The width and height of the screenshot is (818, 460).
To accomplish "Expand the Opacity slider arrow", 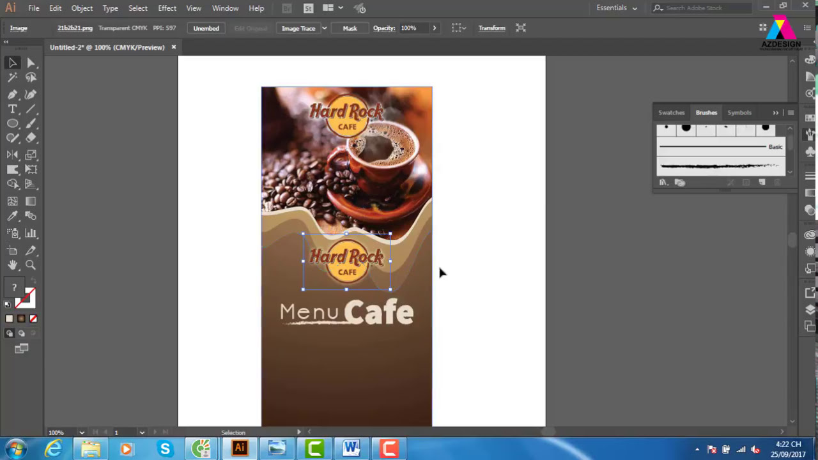I will pyautogui.click(x=435, y=28).
